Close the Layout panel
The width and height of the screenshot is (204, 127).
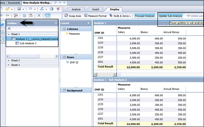(88, 23)
